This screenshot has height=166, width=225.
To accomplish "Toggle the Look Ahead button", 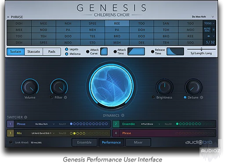I will (11, 142).
